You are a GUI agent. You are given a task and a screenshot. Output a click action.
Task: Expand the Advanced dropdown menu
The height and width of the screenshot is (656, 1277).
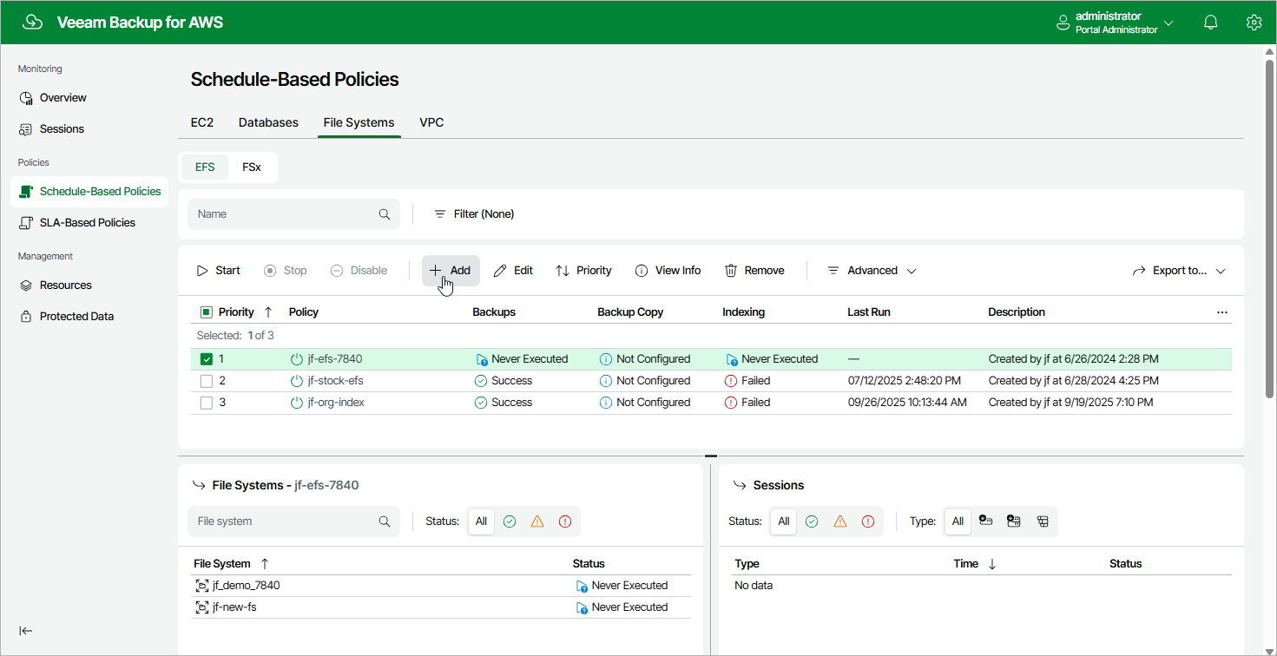click(x=872, y=271)
